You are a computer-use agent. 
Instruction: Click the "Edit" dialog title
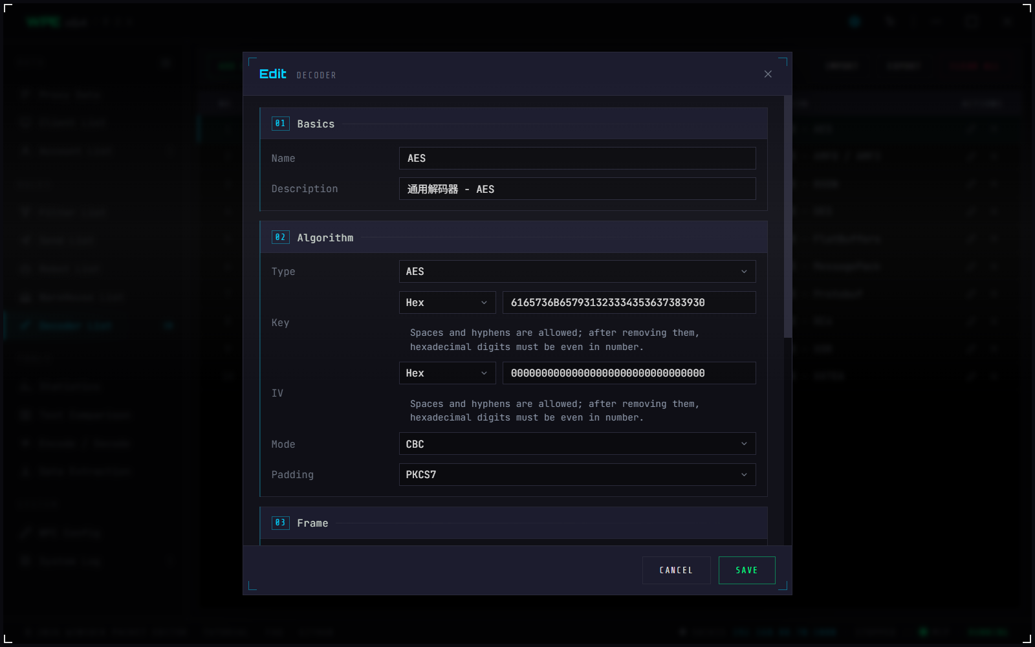tap(273, 74)
